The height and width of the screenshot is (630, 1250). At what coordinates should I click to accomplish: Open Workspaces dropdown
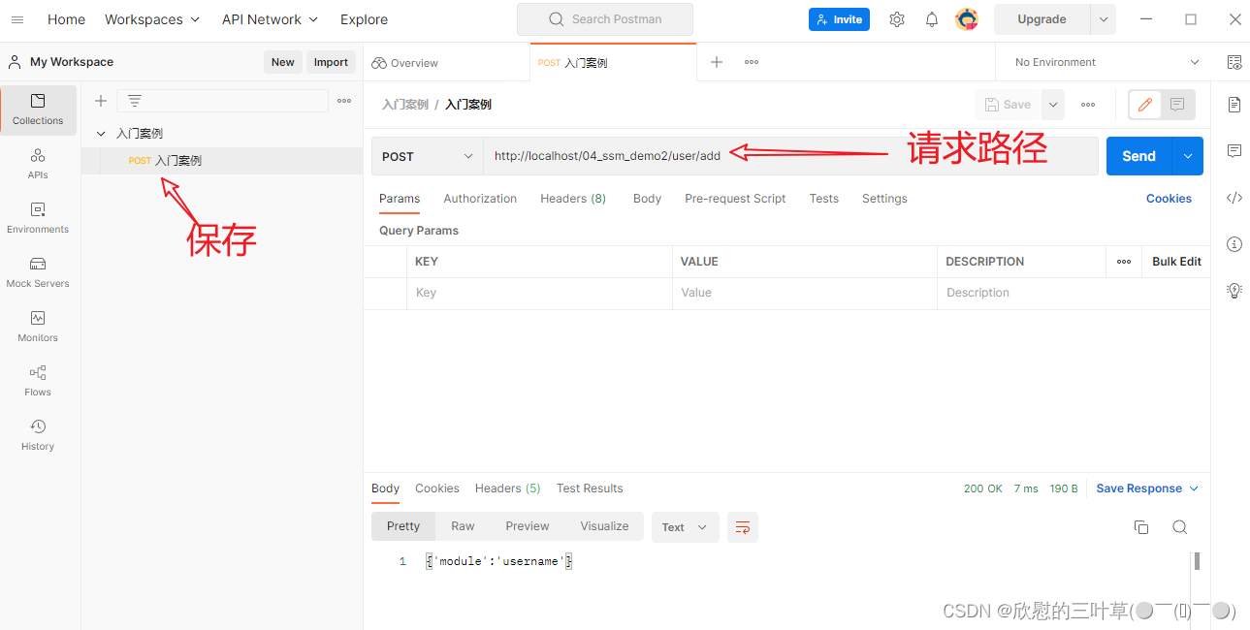pyautogui.click(x=152, y=19)
